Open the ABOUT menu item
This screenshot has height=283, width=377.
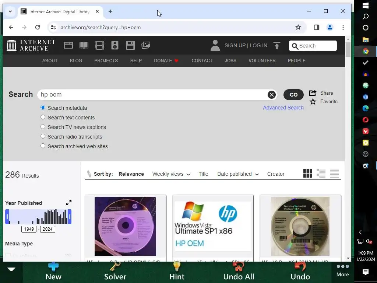pyautogui.click(x=50, y=61)
